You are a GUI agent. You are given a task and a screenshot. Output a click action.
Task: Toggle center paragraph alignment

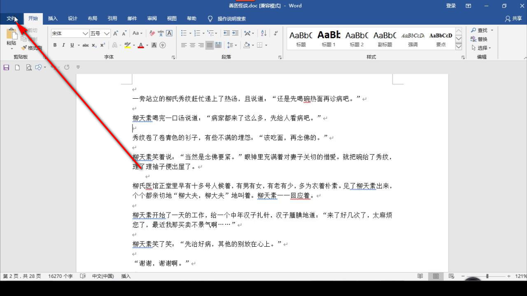point(192,45)
